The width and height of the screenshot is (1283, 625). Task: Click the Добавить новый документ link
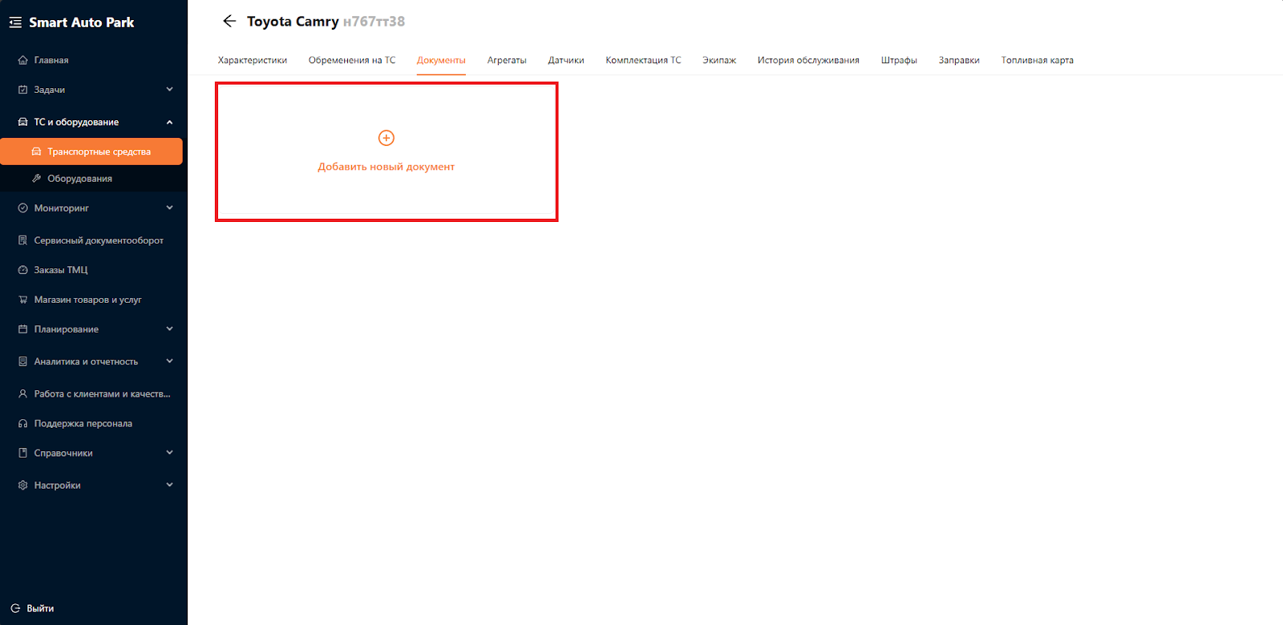pyautogui.click(x=386, y=167)
